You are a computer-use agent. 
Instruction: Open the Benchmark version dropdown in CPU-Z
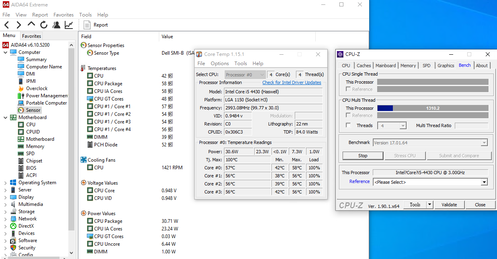430,143
